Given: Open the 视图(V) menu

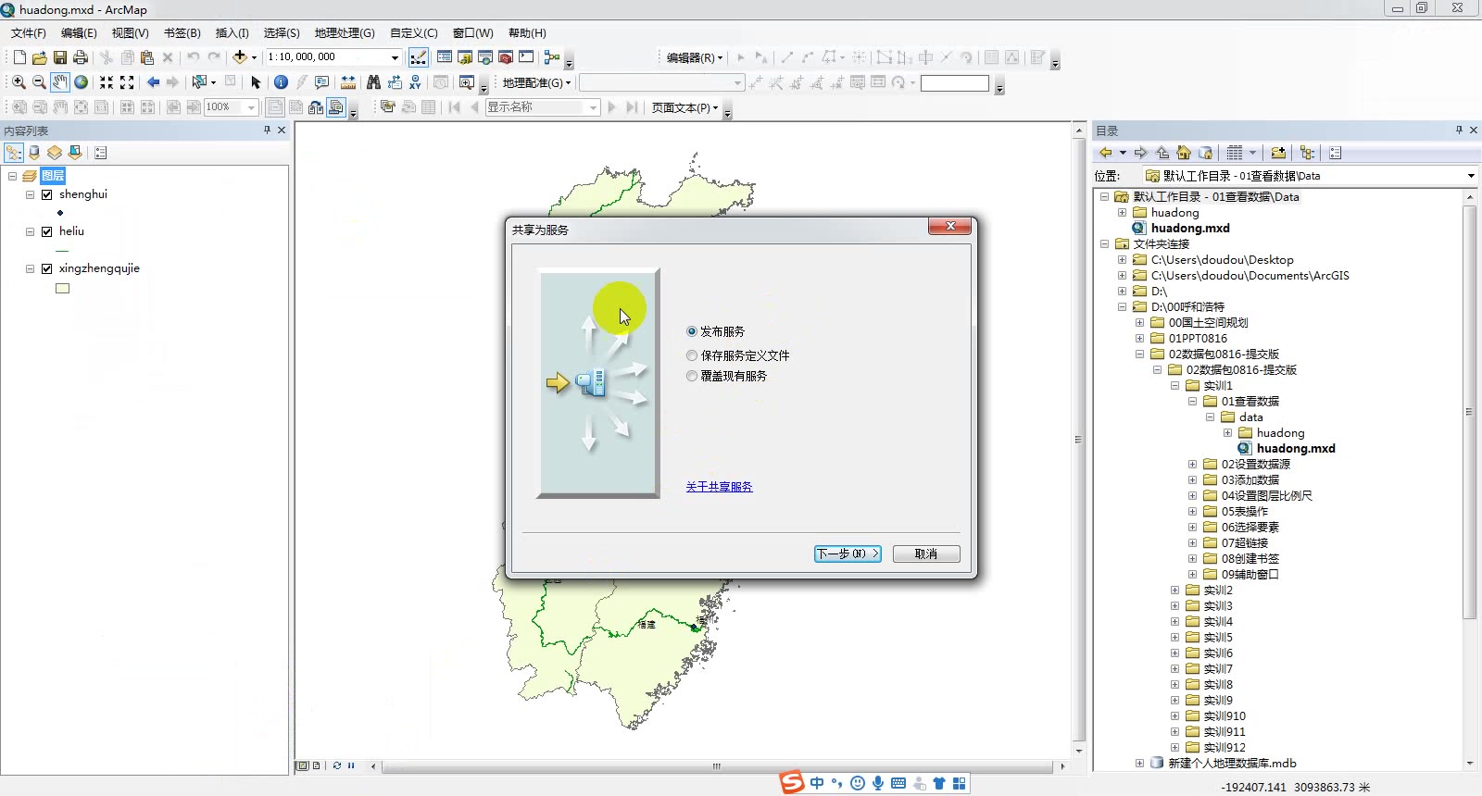Looking at the screenshot, I should 130,32.
